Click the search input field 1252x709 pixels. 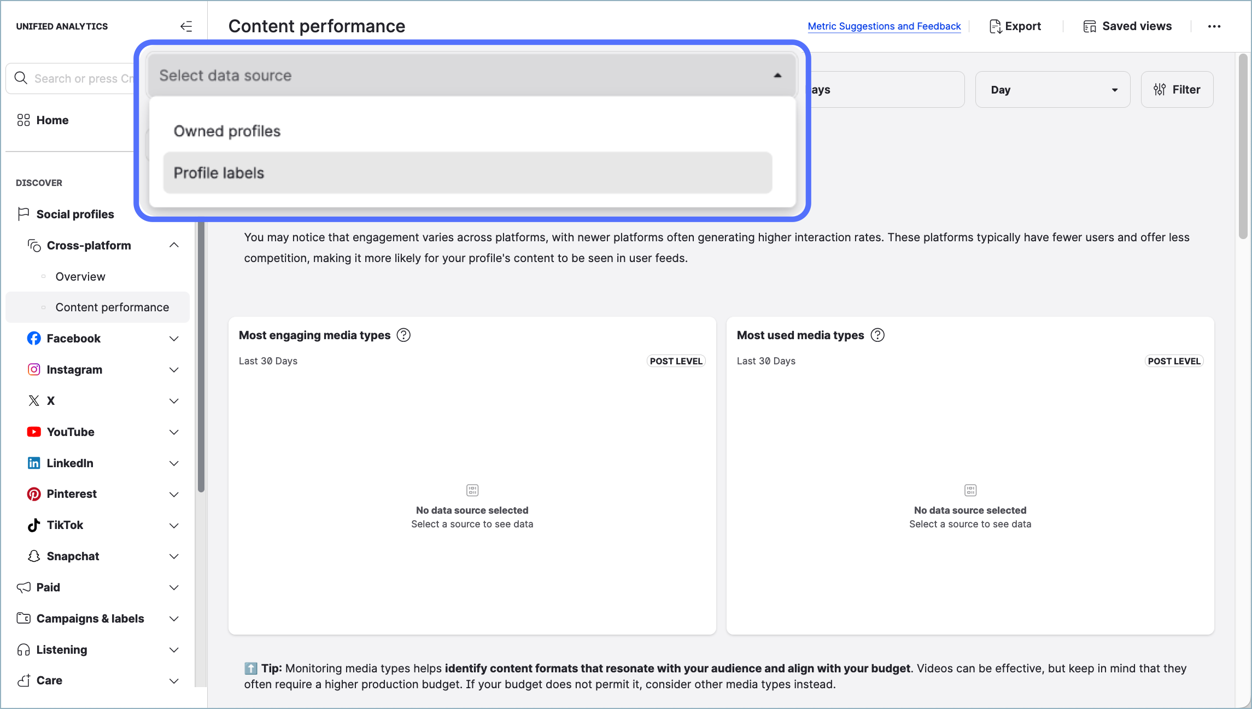click(x=82, y=79)
